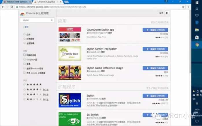Click the 登录 sign-in link
Viewport: 202px width, 126px height.
pyautogui.click(x=161, y=13)
